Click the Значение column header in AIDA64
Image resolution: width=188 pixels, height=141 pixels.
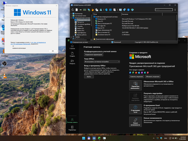142,14
